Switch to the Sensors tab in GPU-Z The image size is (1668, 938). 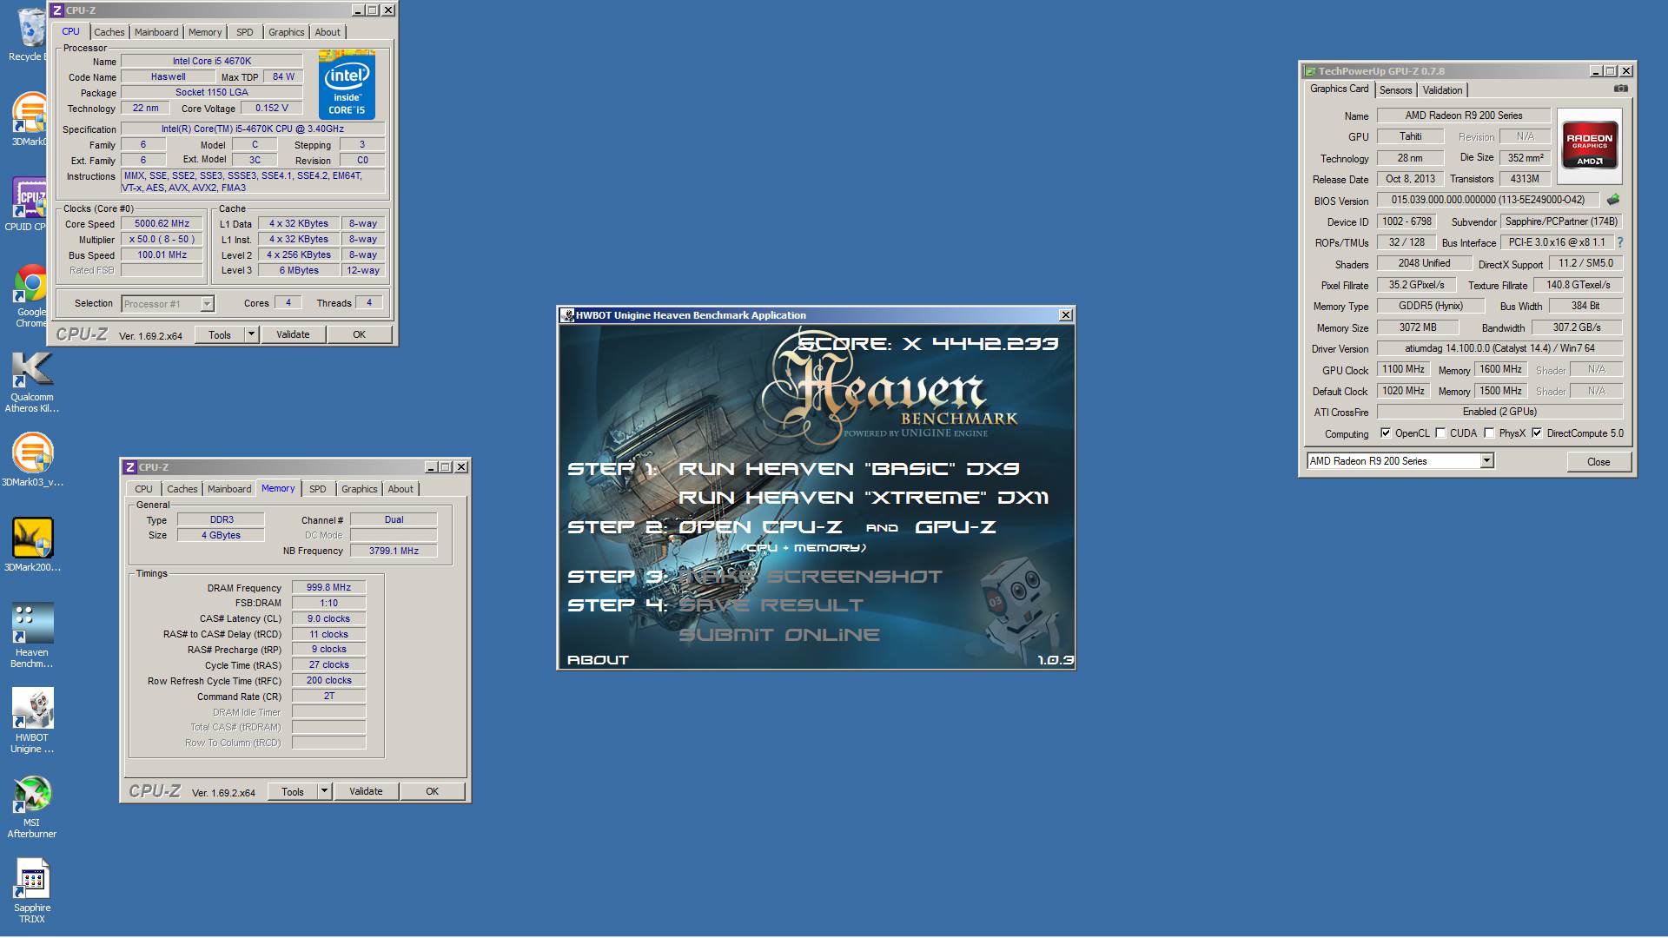1395,90
